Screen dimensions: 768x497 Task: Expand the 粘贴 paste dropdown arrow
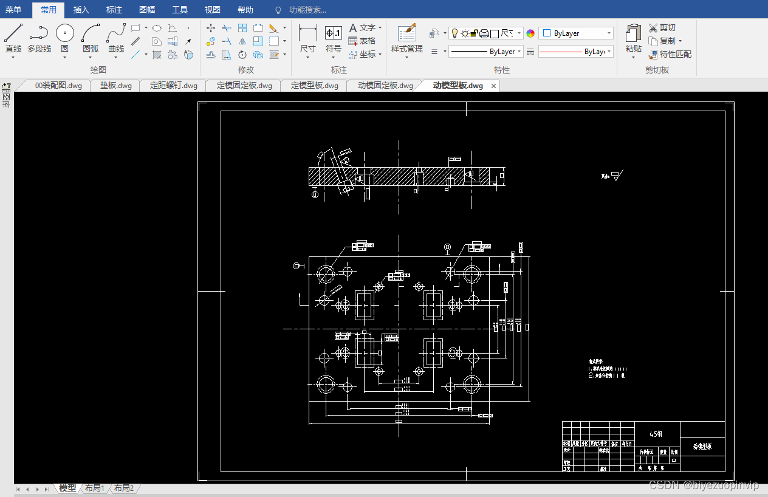click(633, 58)
